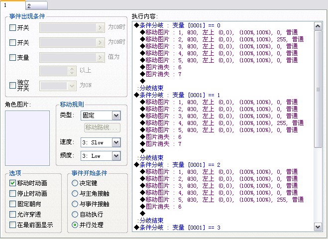
Task: Select 并行处理 trigger option
Action: tap(75, 225)
